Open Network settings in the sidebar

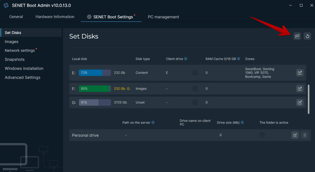[20, 50]
